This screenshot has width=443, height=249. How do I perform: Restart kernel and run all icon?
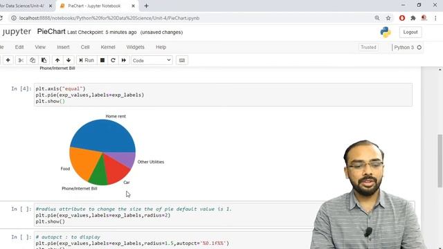tap(124, 60)
